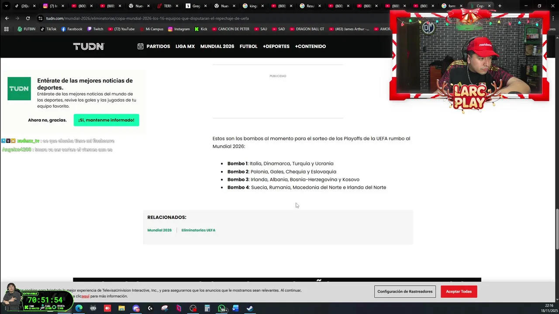Screen dimensions: 559x314
Task: Open the Facebook bookmark
Action: 72,29
